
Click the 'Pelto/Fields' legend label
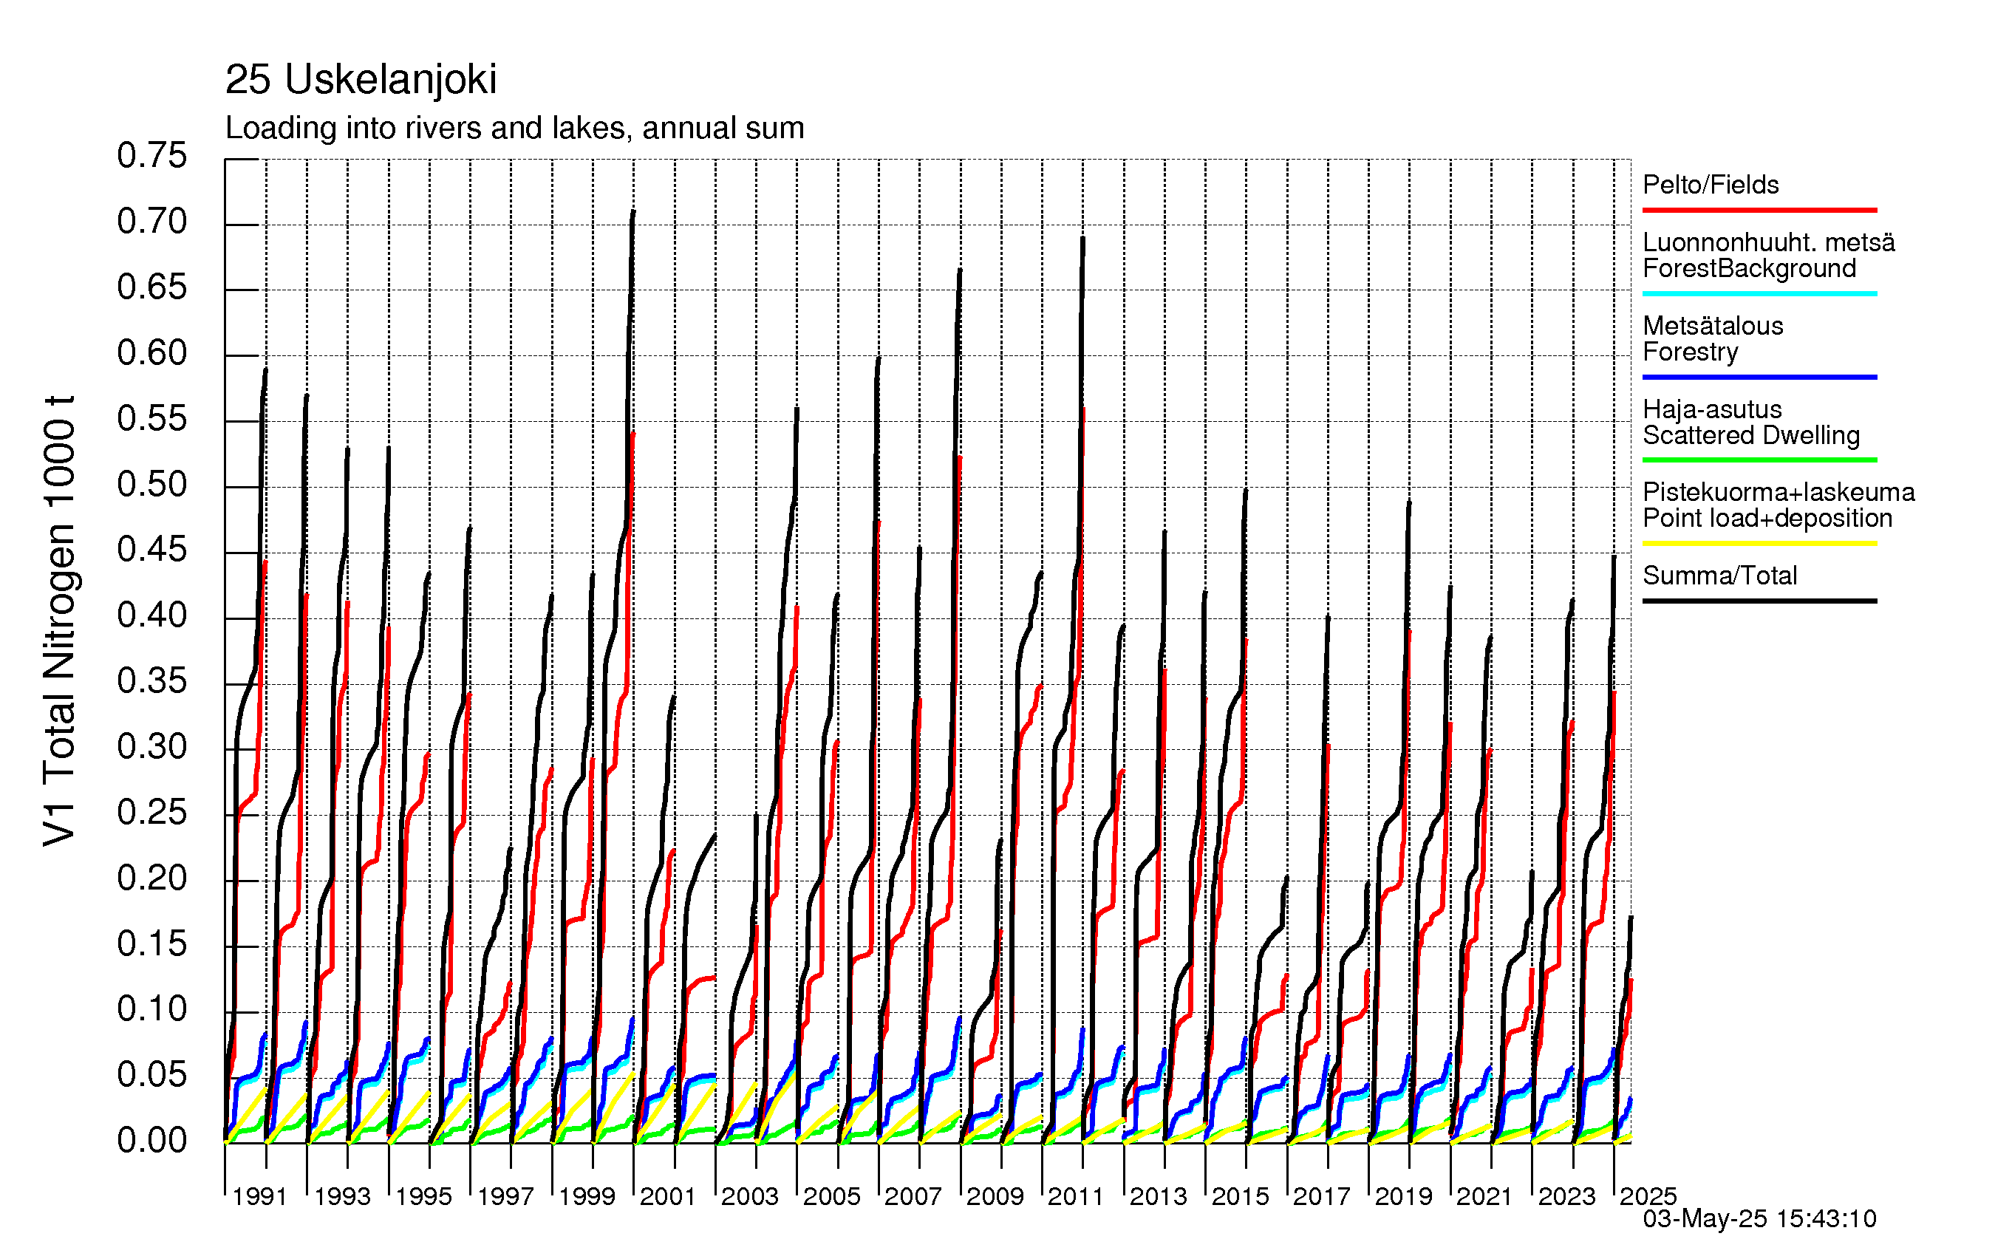point(1711,185)
